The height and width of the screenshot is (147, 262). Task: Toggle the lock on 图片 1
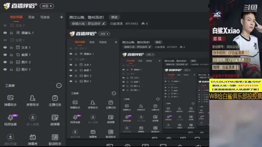[x=11, y=70]
